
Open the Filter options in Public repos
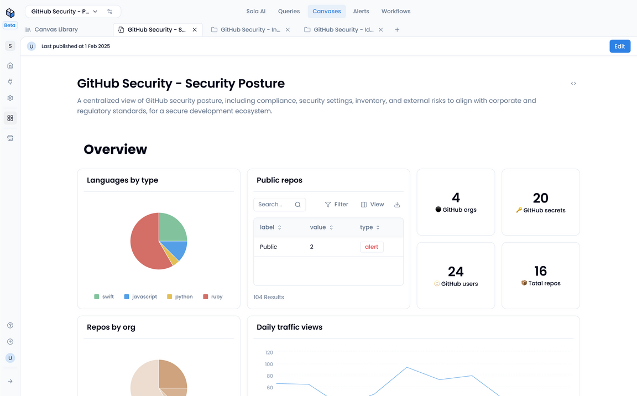pyautogui.click(x=336, y=205)
